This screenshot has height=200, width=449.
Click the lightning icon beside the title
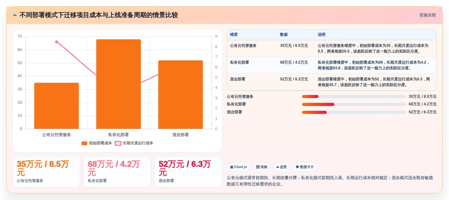pos(15,15)
